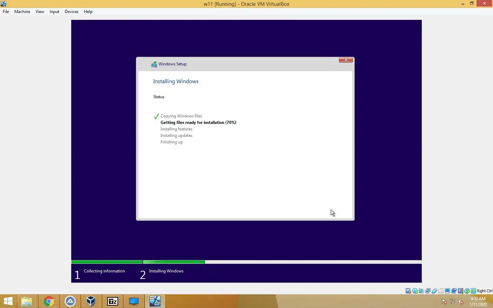Click the Windows Setup title icon
Screen dimensions: 493x308
tap(154, 64)
